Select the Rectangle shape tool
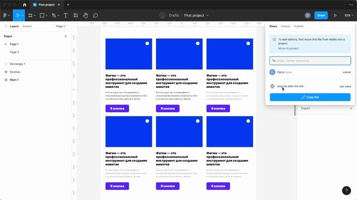This screenshot has width=357, height=200. [42, 16]
